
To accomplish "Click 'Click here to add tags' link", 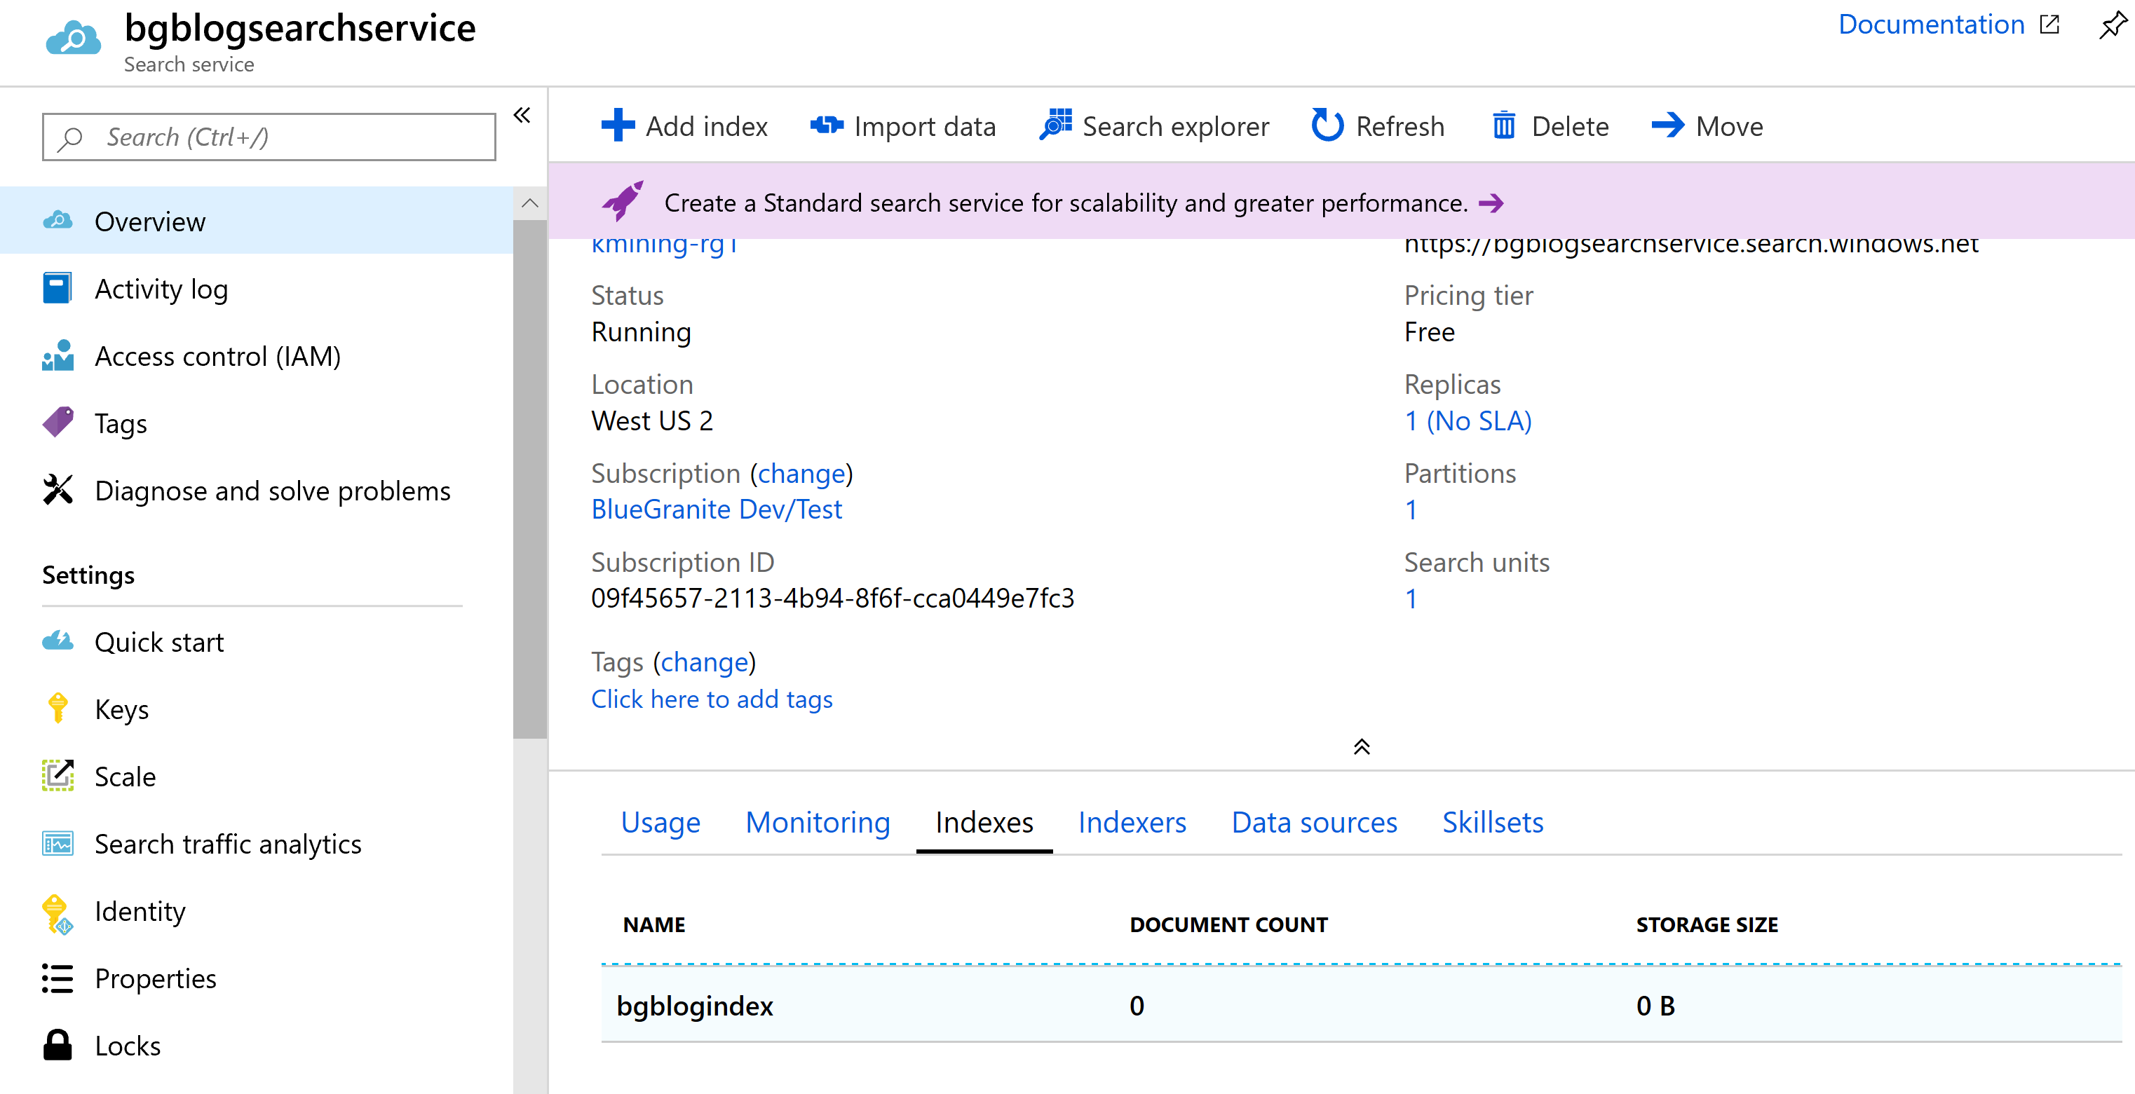I will (x=712, y=699).
